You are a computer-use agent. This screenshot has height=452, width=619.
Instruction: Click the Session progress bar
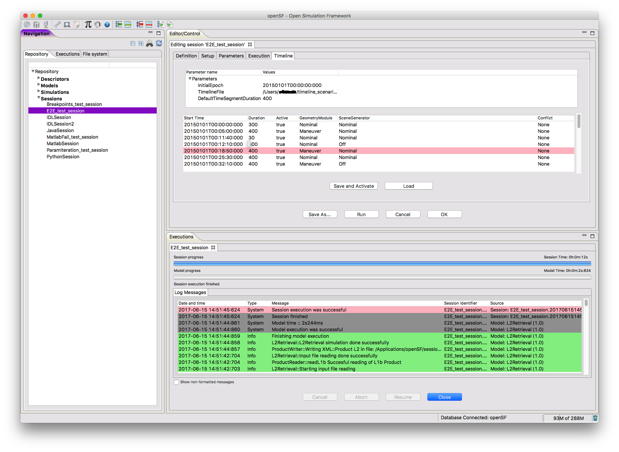tap(382, 263)
